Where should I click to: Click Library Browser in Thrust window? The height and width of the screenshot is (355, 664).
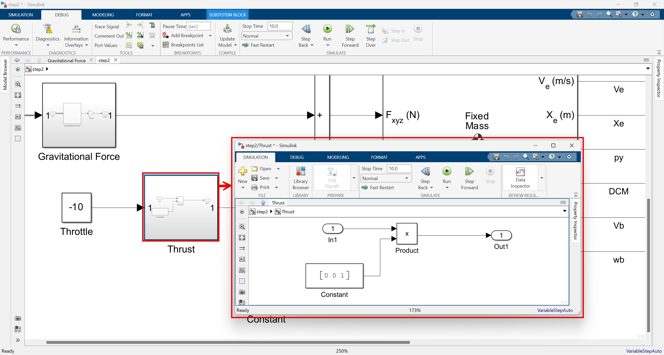[x=301, y=178]
